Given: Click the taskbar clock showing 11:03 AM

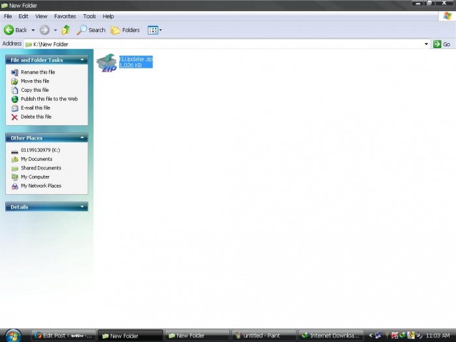Looking at the screenshot, I should tap(438, 335).
